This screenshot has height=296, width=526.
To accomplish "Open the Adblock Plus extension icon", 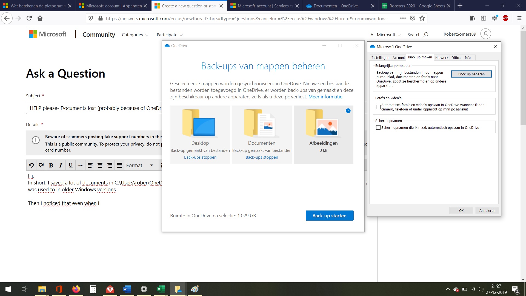I will click(505, 18).
